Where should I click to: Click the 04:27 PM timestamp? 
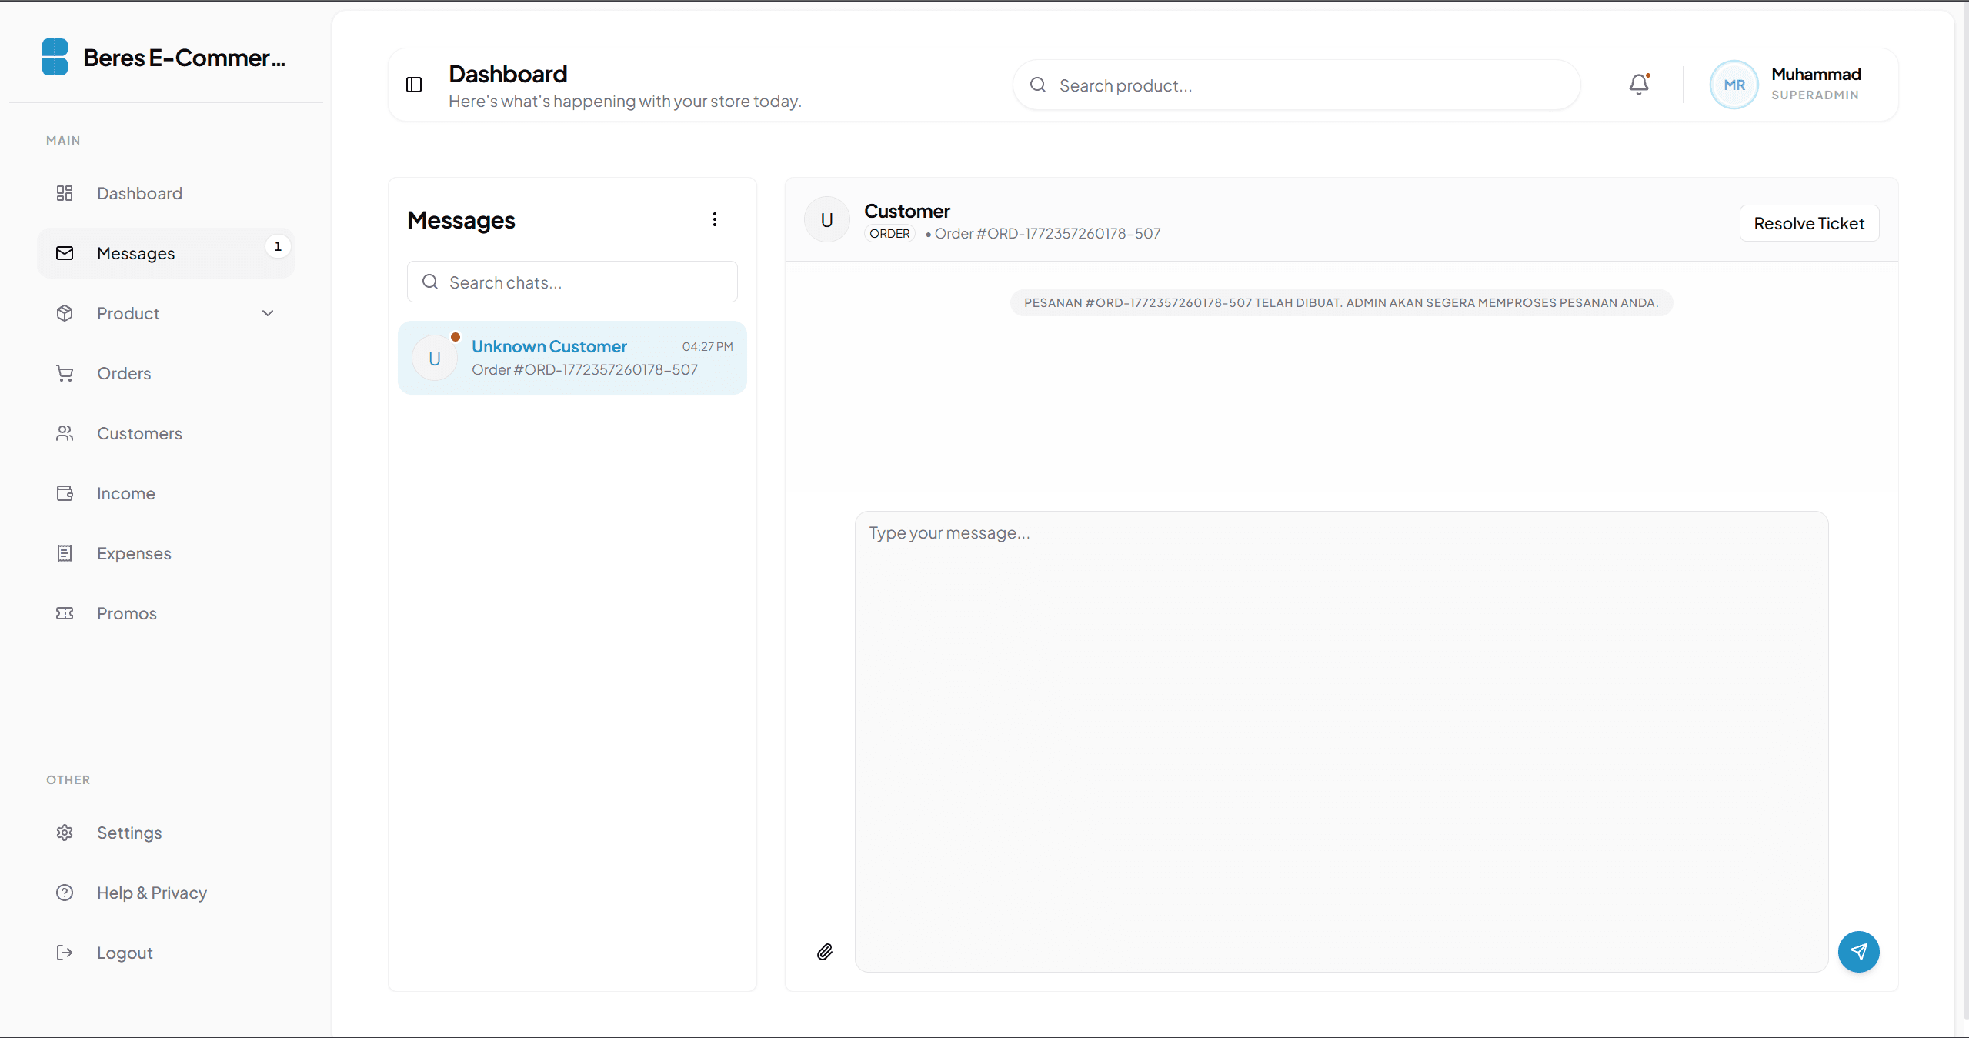[707, 346]
